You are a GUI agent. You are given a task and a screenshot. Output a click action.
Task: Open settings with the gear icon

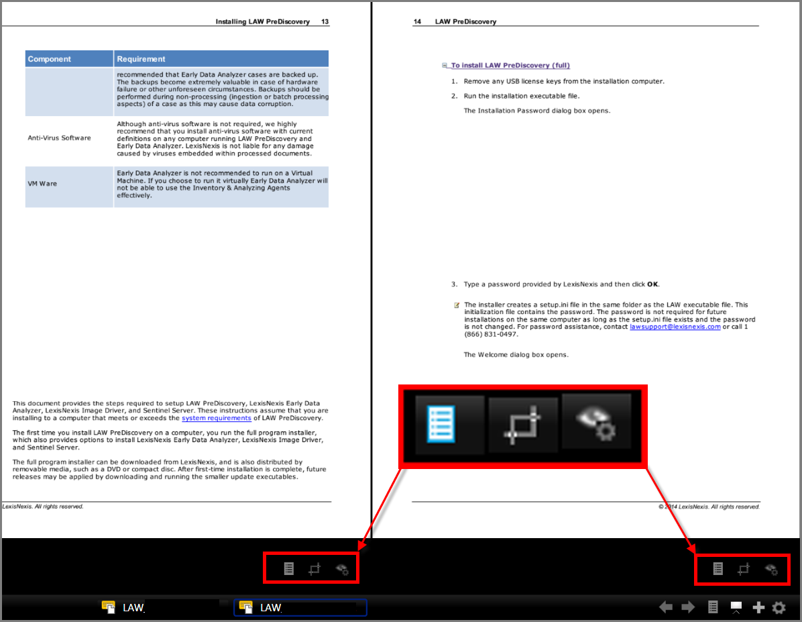[x=779, y=607]
